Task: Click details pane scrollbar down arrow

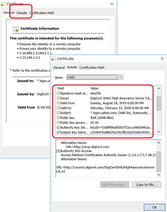Action: pos(159,175)
